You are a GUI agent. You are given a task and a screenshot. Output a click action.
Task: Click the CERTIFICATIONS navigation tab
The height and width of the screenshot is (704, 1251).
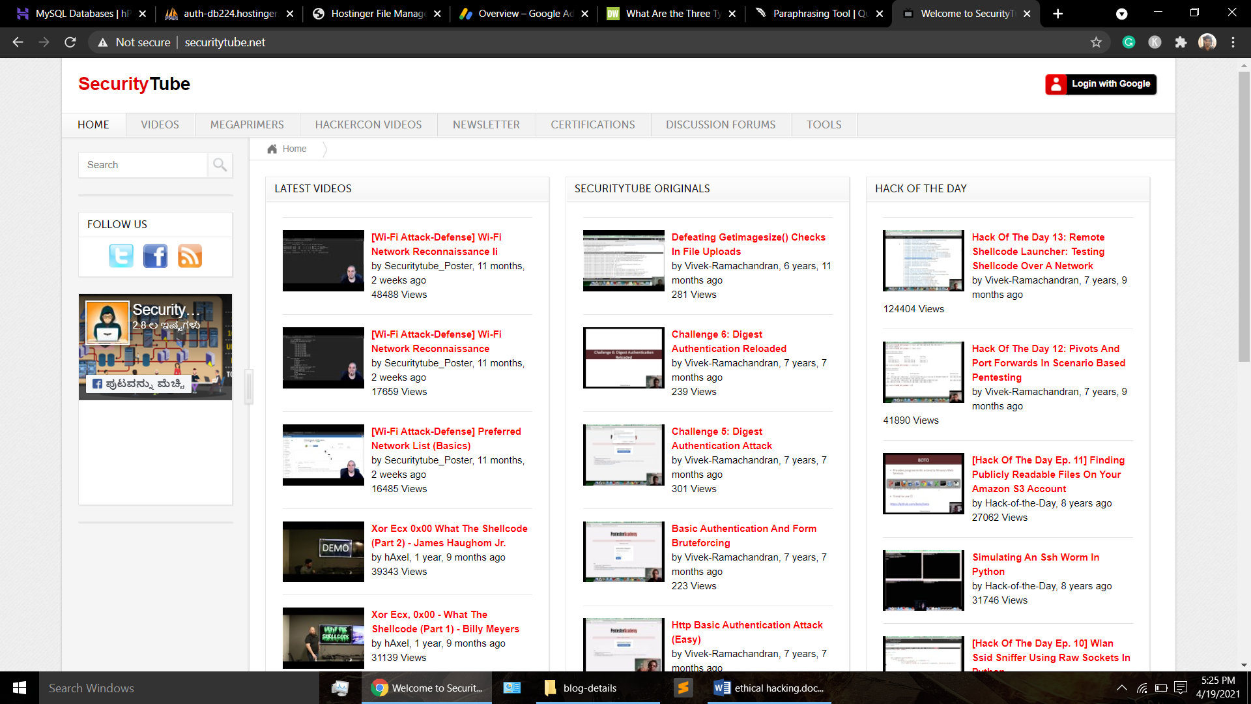(x=594, y=124)
